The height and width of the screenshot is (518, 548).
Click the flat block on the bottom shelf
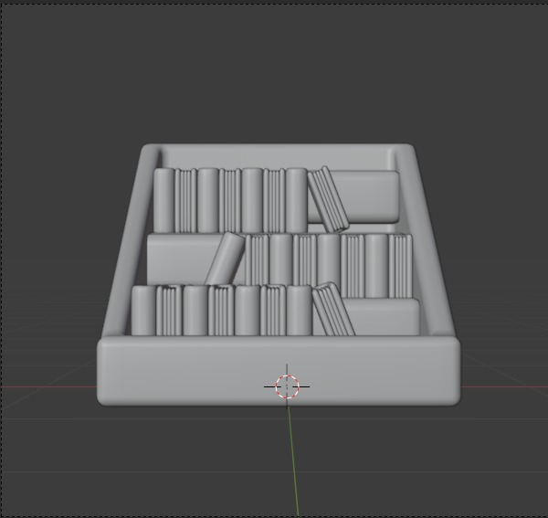pos(383,317)
